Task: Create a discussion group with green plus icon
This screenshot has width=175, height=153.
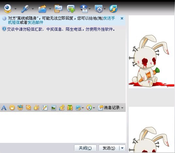Action: 71,8
